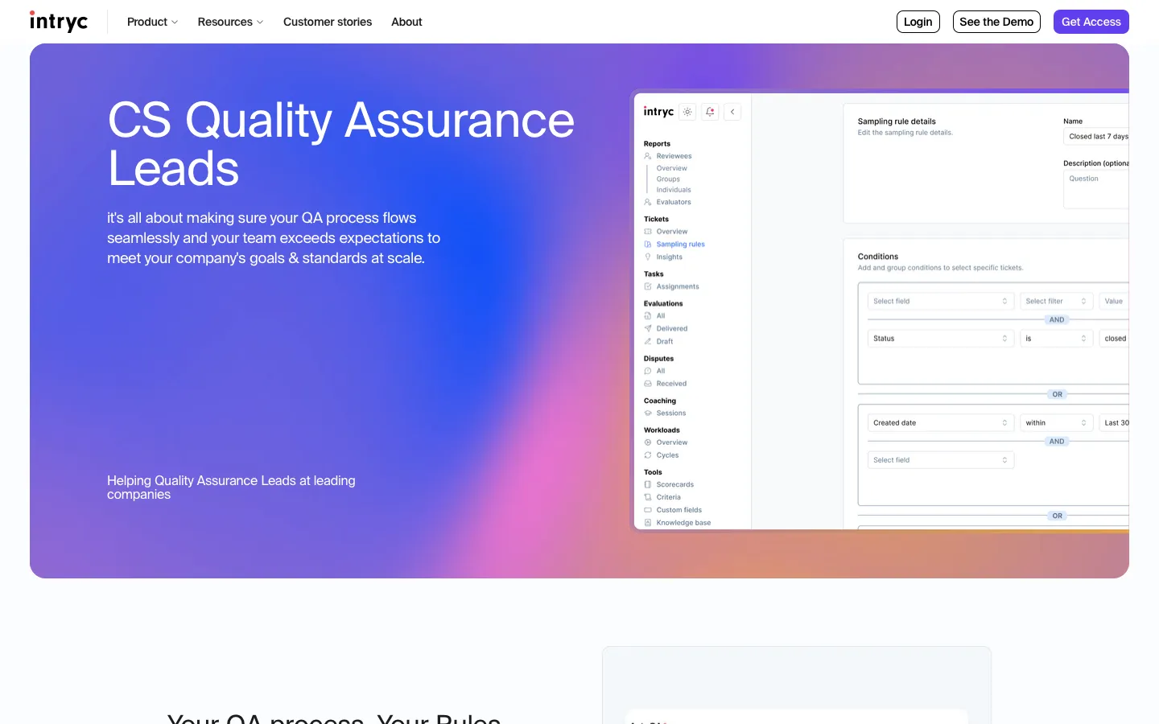
Task: Click the Sessions graduation-cap icon
Action: point(648,413)
